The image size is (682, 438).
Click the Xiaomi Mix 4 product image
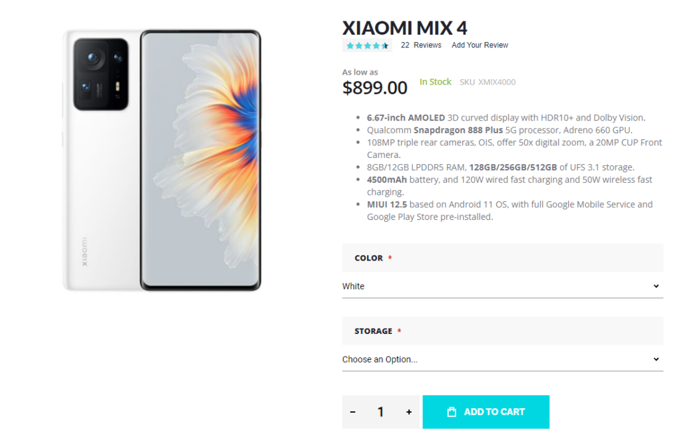pyautogui.click(x=162, y=160)
